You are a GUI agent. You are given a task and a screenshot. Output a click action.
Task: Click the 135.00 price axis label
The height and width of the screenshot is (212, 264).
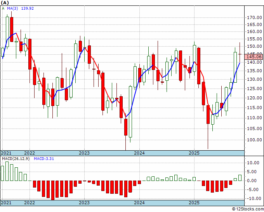click(254, 71)
